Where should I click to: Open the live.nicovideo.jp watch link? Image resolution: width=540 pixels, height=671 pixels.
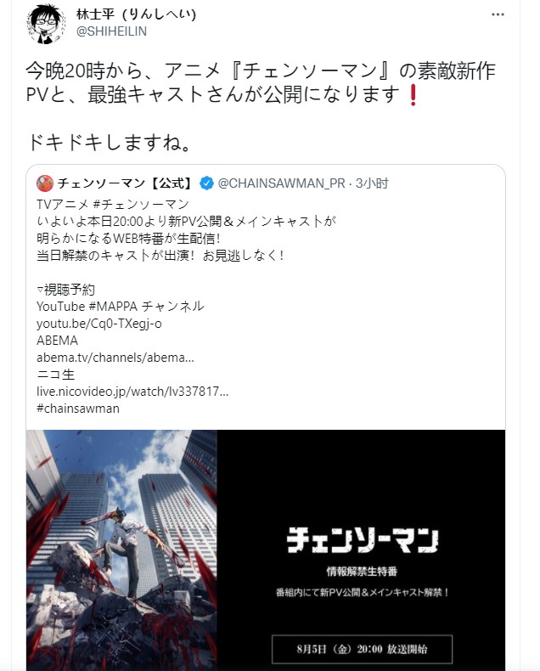coord(132,392)
